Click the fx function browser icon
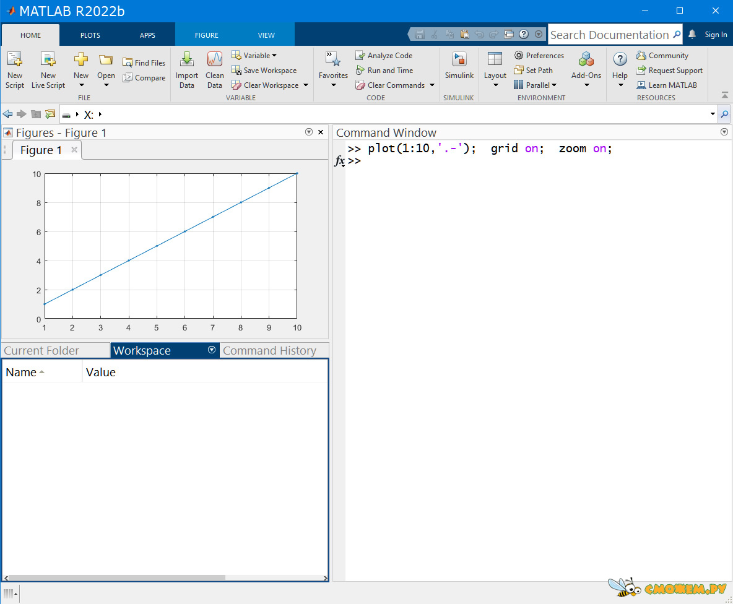The width and height of the screenshot is (733, 604). coord(340,161)
